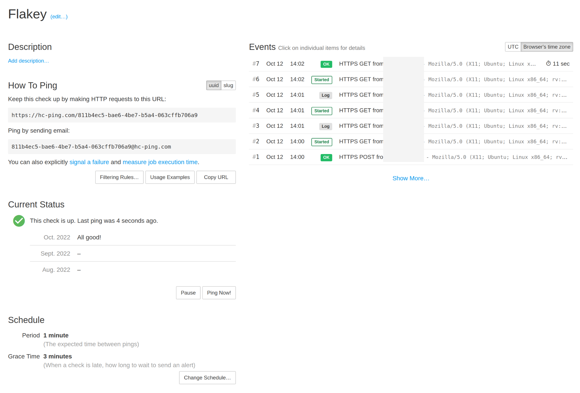The image size is (580, 393).
Task: Click Add description link
Action: [28, 61]
